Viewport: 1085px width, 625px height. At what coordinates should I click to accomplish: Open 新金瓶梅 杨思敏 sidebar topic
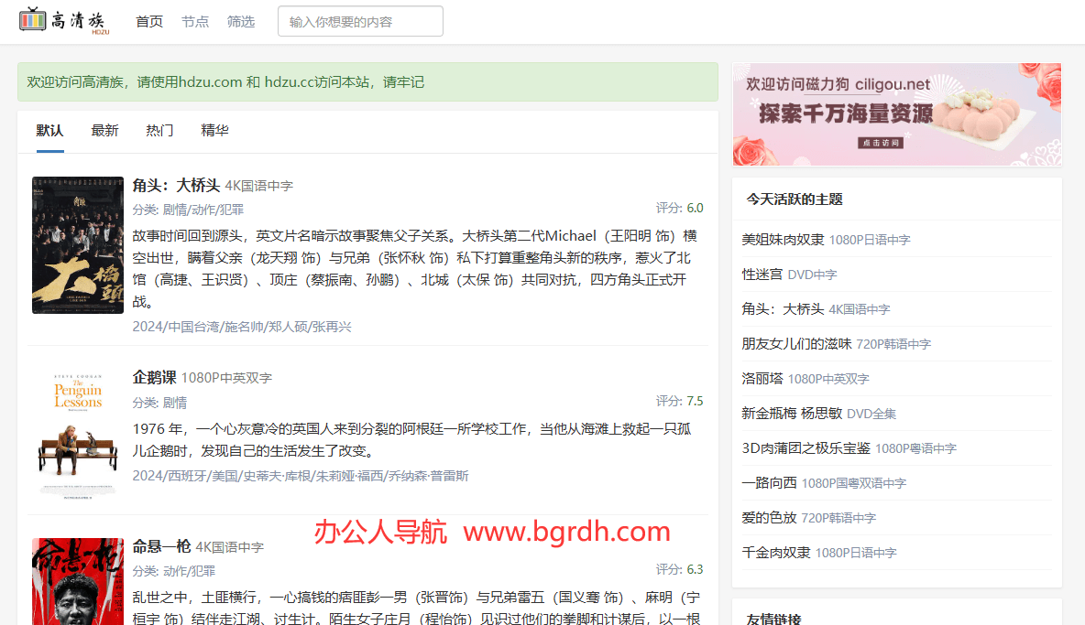click(x=792, y=413)
